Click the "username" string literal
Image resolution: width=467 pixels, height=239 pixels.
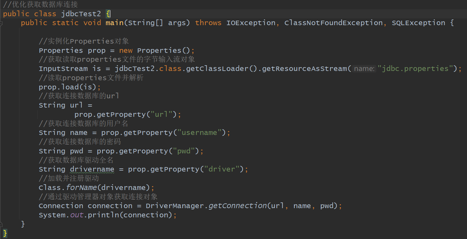200,133
